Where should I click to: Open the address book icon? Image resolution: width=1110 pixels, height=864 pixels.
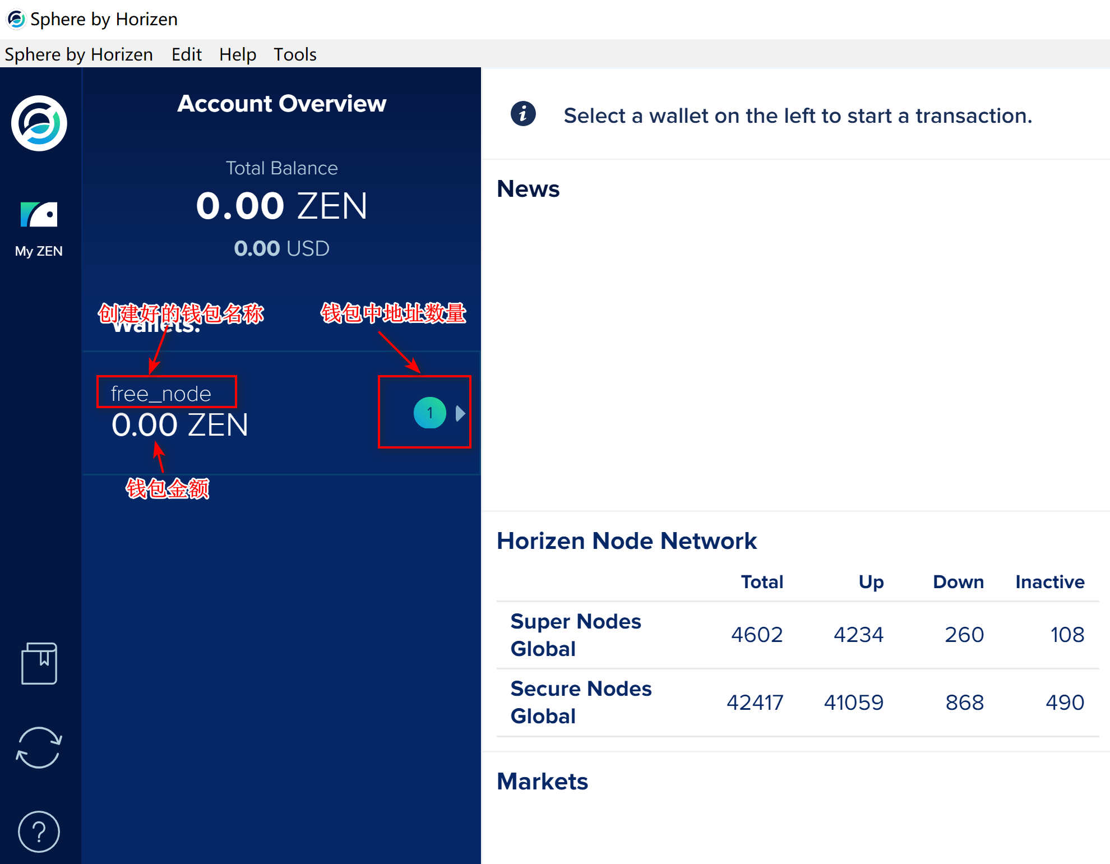[39, 663]
